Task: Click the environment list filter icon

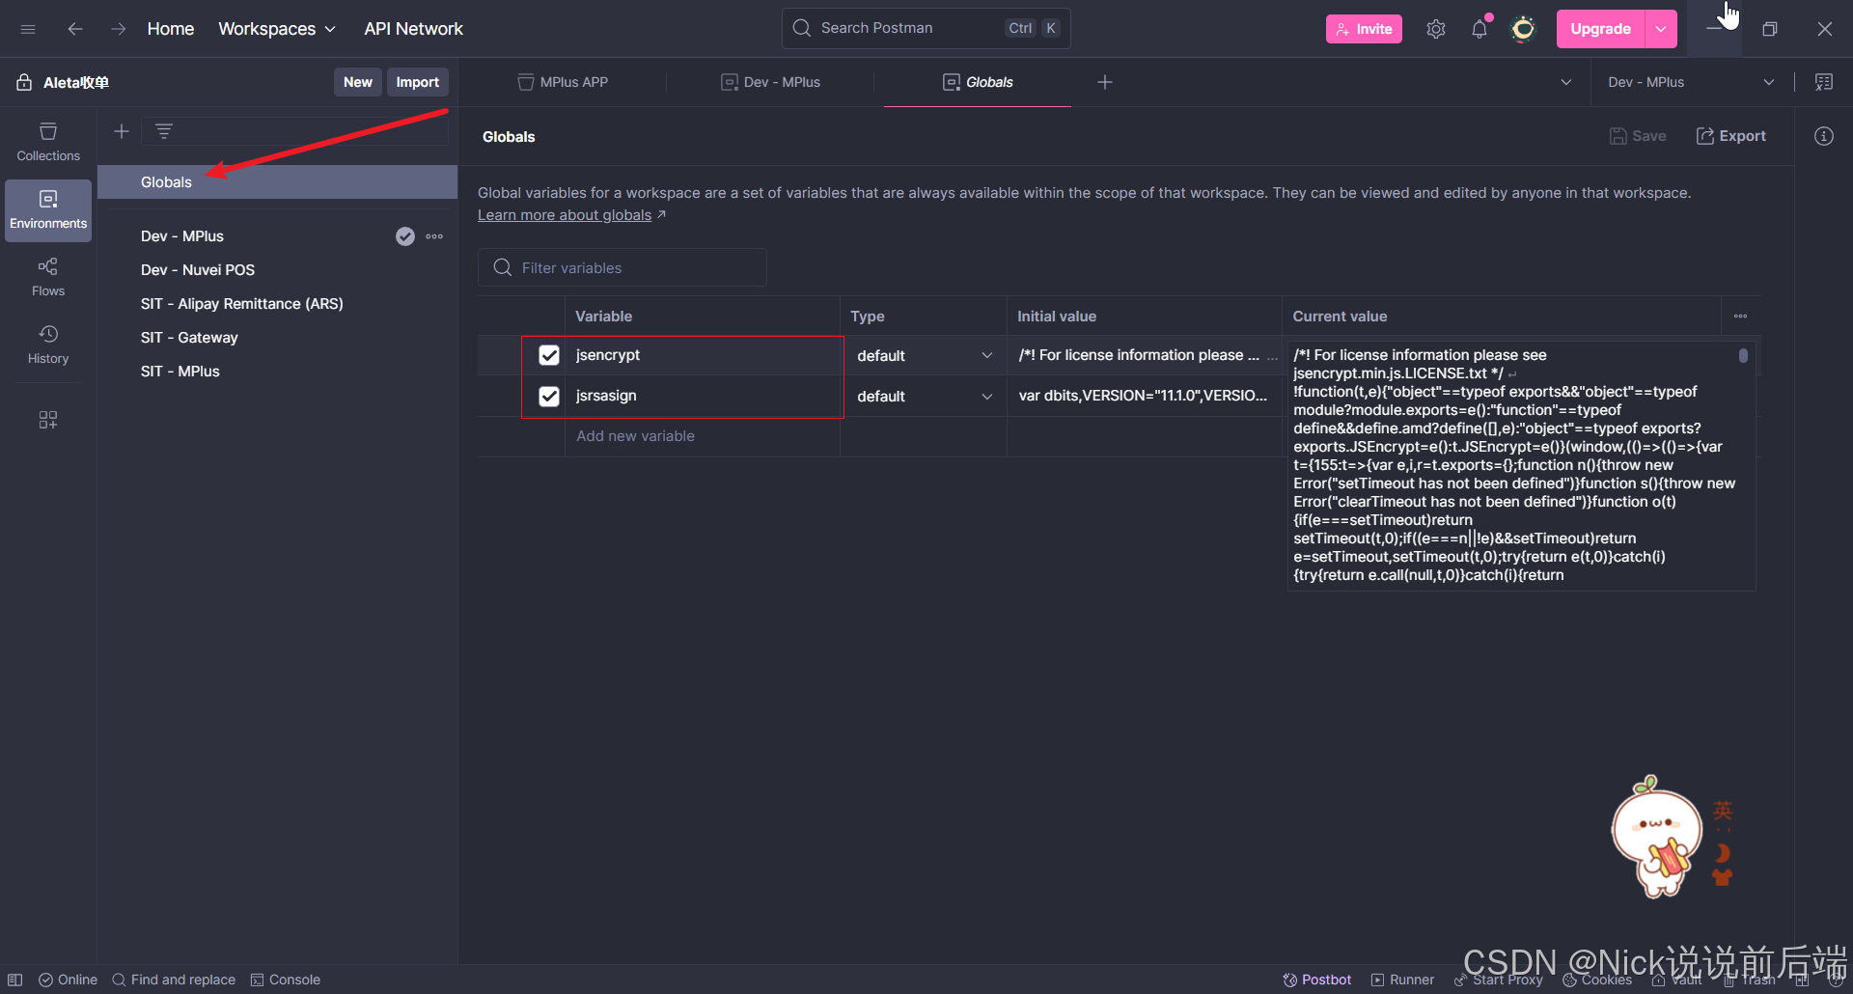Action: pos(164,131)
